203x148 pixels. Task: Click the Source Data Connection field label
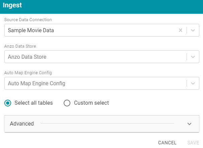pos(28,20)
